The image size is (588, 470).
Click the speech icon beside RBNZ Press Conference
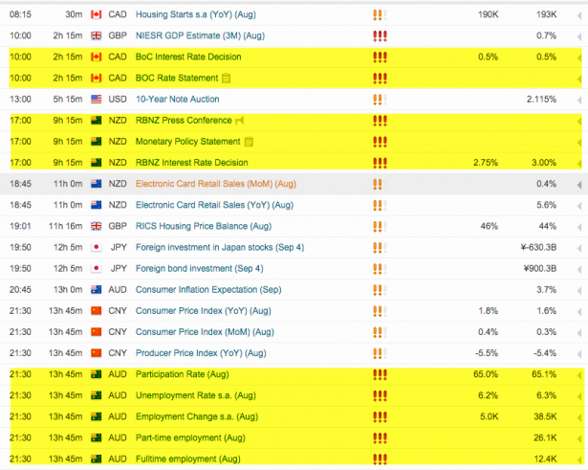240,121
